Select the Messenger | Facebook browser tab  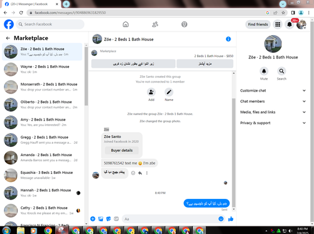point(31,4)
